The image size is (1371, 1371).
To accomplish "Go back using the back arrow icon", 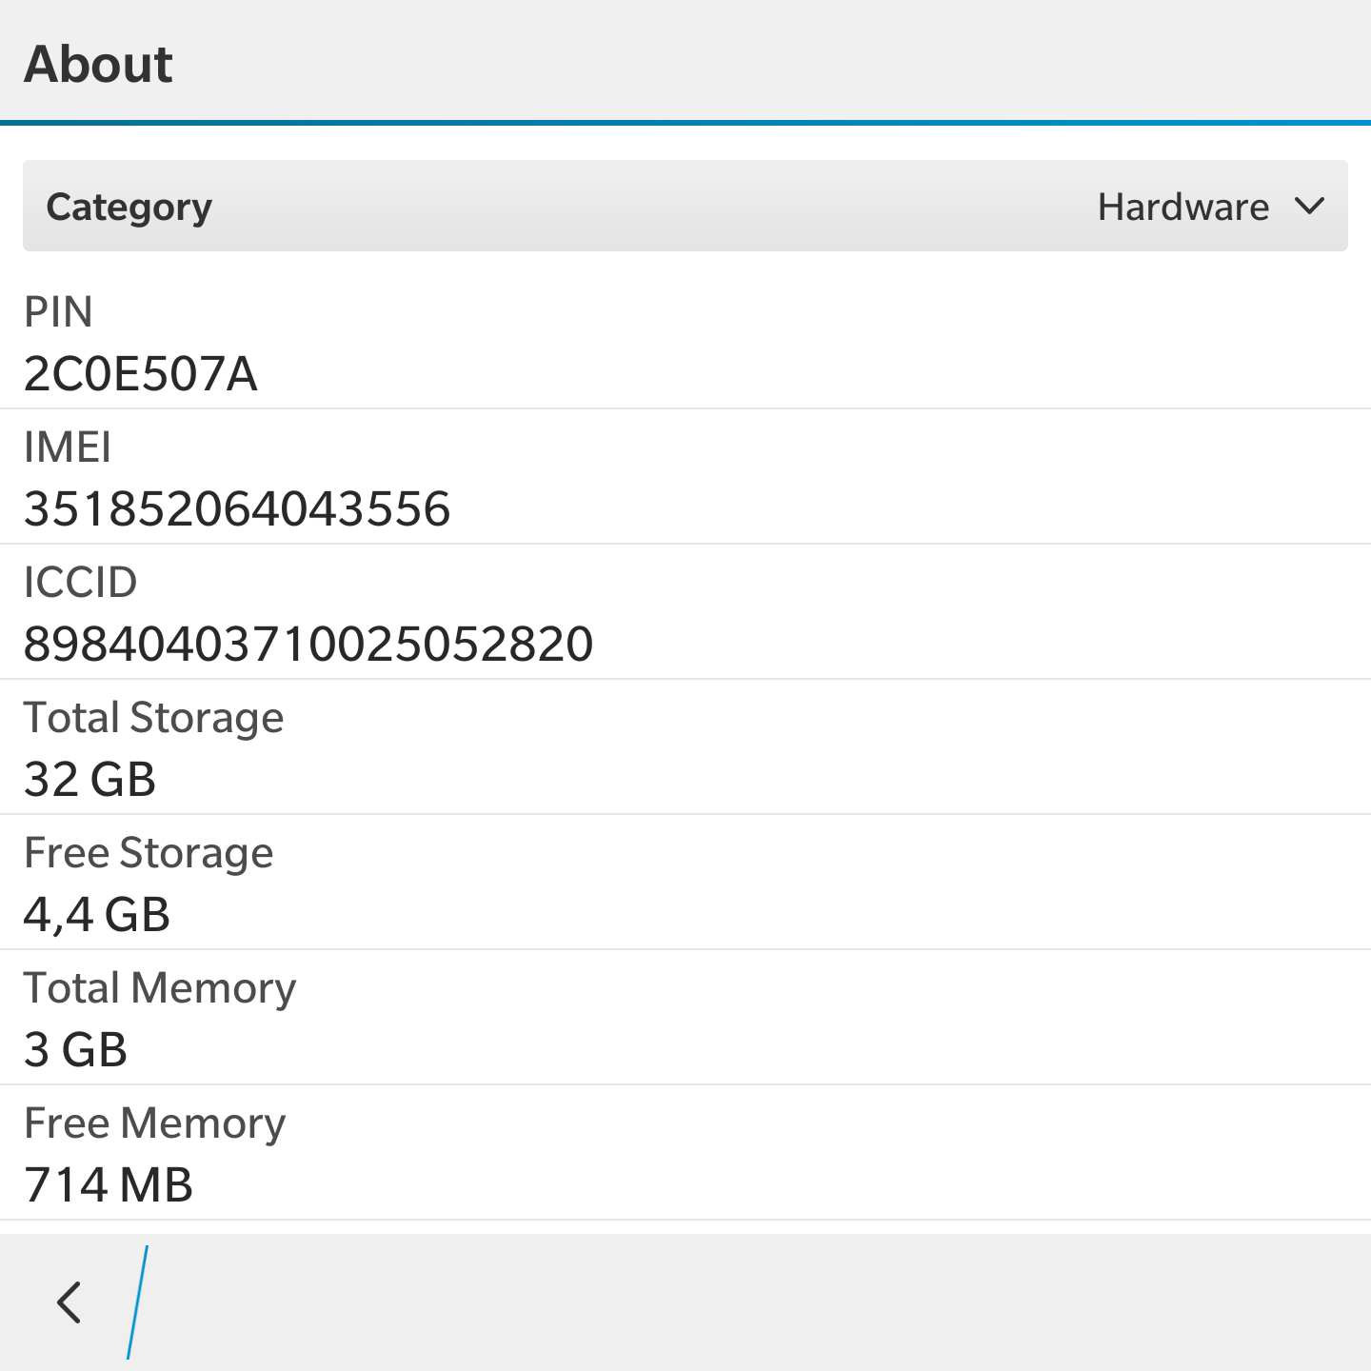I will [70, 1302].
